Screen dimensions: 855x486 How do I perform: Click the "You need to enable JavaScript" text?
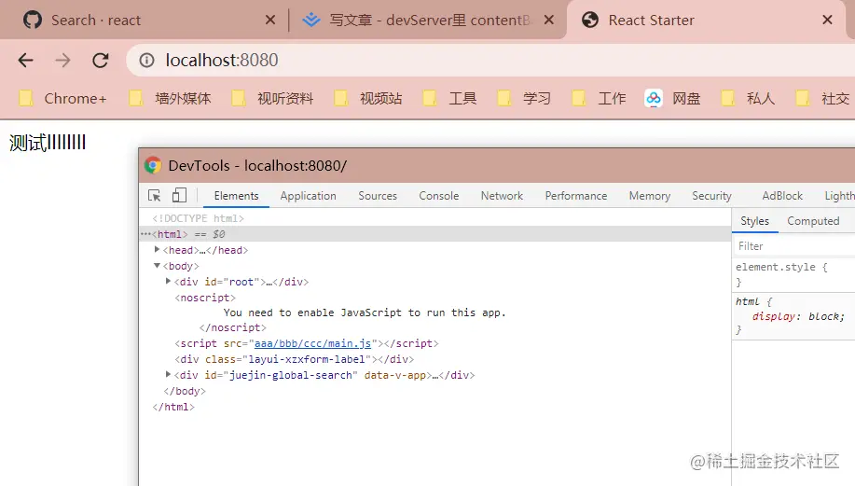click(x=365, y=312)
